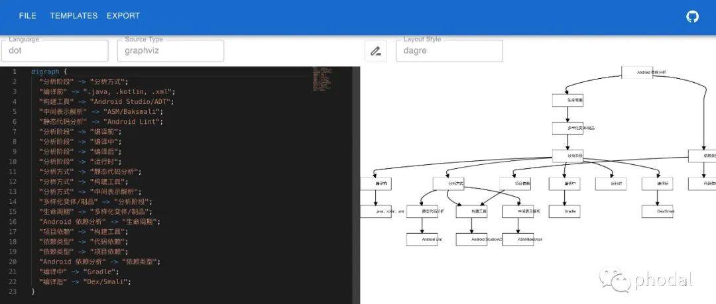The height and width of the screenshot is (304, 716).
Task: Expand the Source Type dropdown
Action: coord(171,51)
